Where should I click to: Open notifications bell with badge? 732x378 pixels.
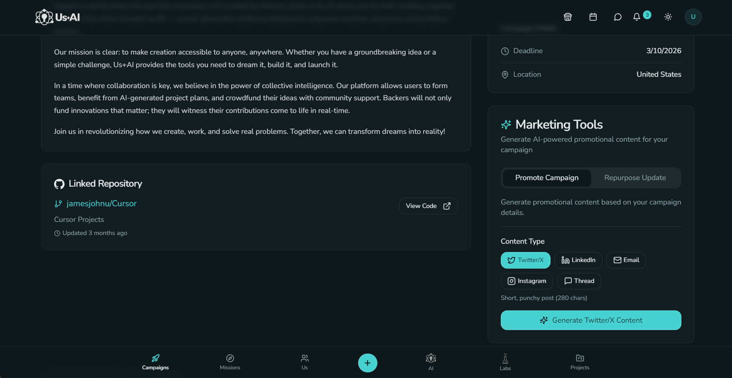point(637,17)
